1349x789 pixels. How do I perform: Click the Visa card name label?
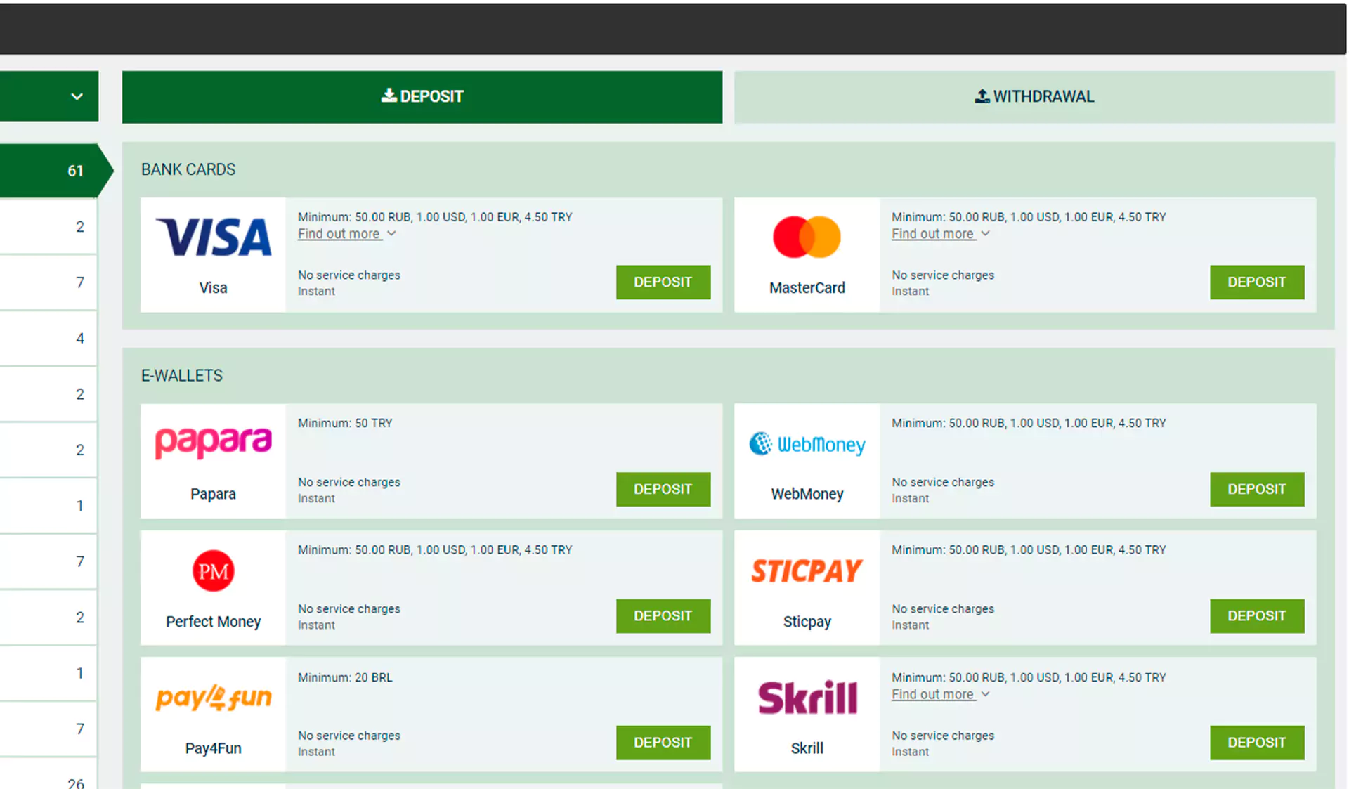(x=213, y=287)
